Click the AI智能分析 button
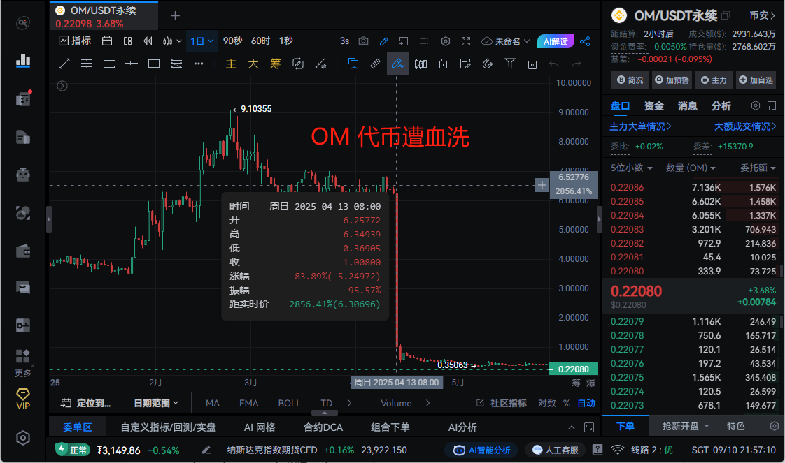Screen dimensions: 785x463 [x=481, y=450]
